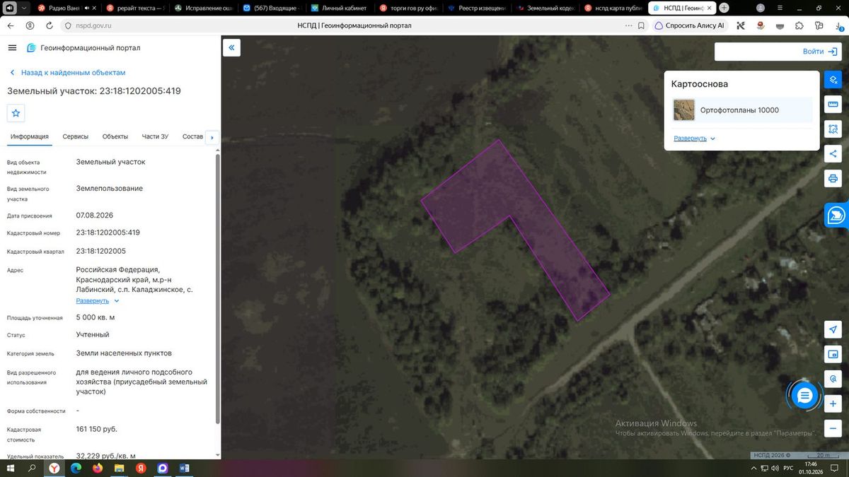Open the browser tab list dropdown arrow
The width and height of the screenshot is (849, 477).
click(x=23, y=8)
